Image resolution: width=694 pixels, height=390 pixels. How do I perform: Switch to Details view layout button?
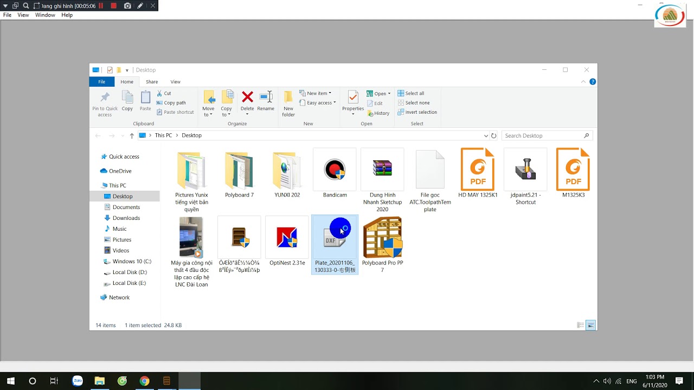[x=580, y=325]
